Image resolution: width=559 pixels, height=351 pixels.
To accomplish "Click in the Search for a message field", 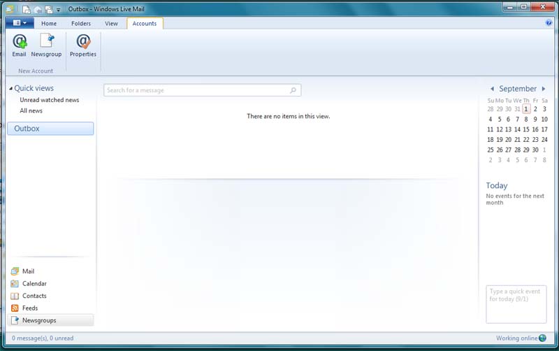I will tap(202, 90).
